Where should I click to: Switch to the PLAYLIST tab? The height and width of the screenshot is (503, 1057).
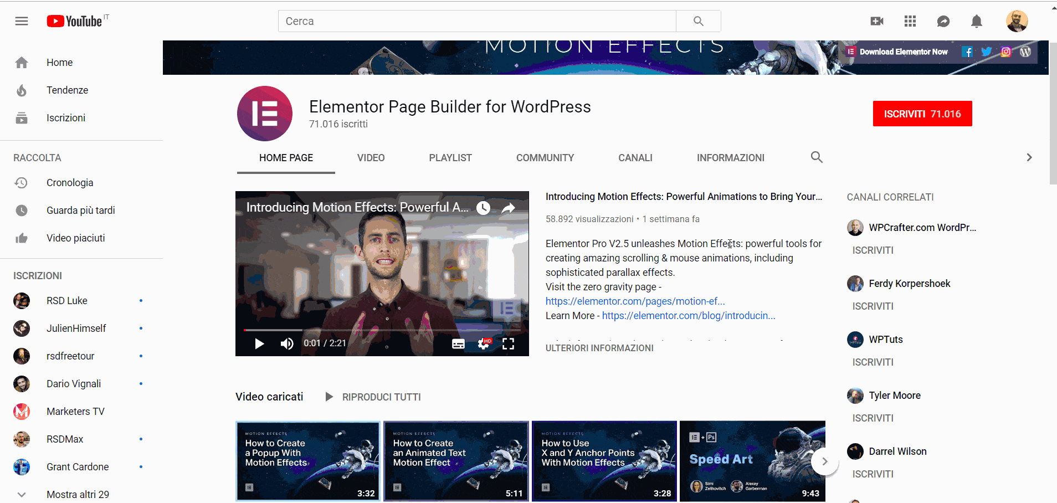pos(450,157)
